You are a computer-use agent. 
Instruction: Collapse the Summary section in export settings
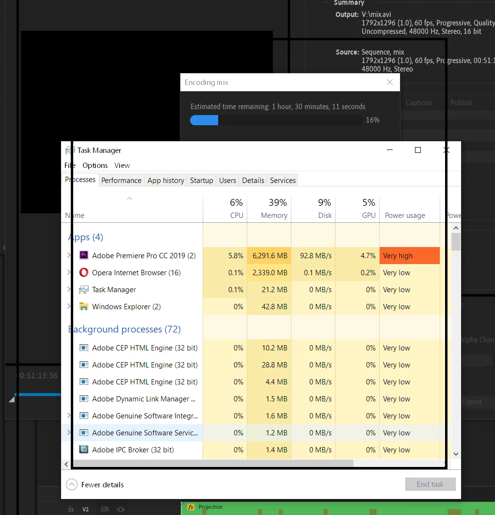325,2
